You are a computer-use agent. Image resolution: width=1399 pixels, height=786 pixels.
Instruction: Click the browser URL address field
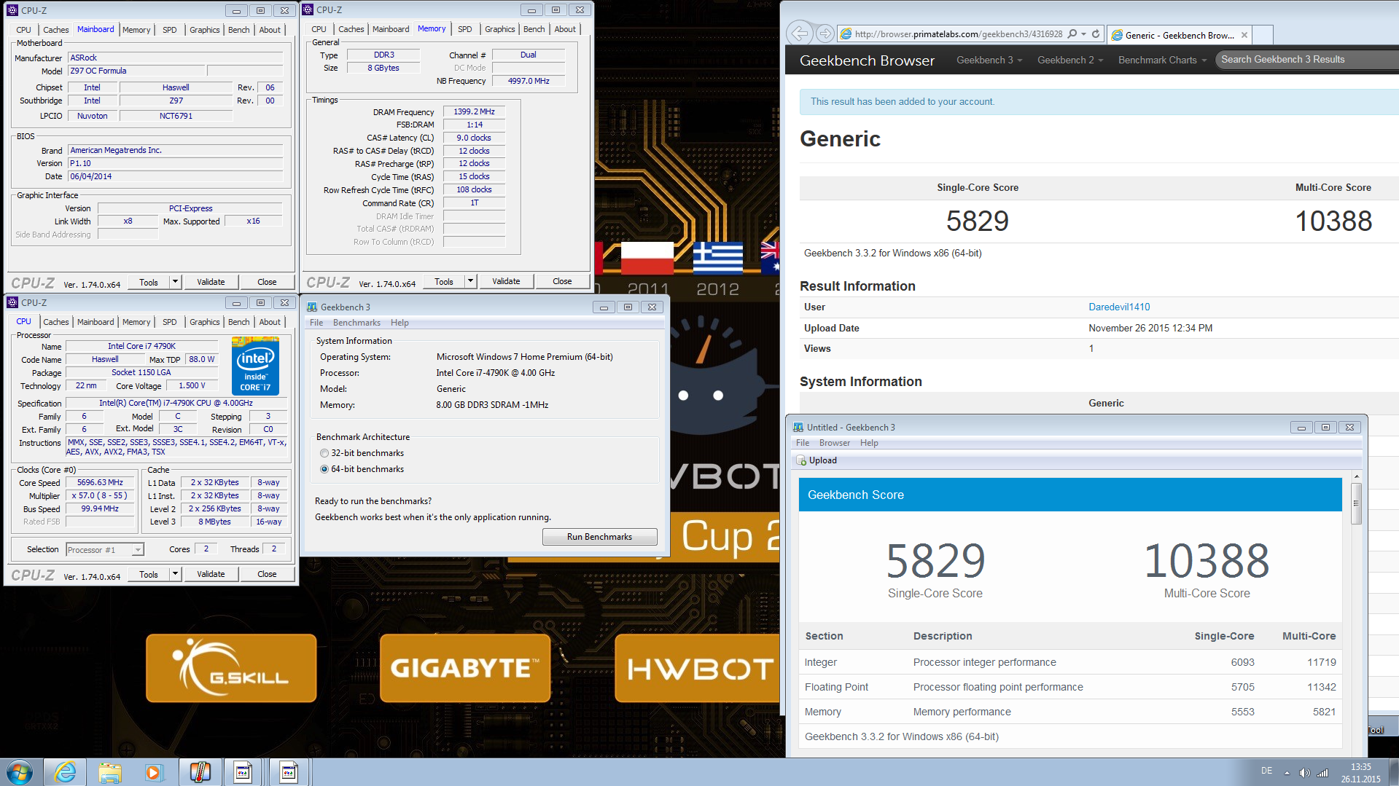(x=958, y=34)
